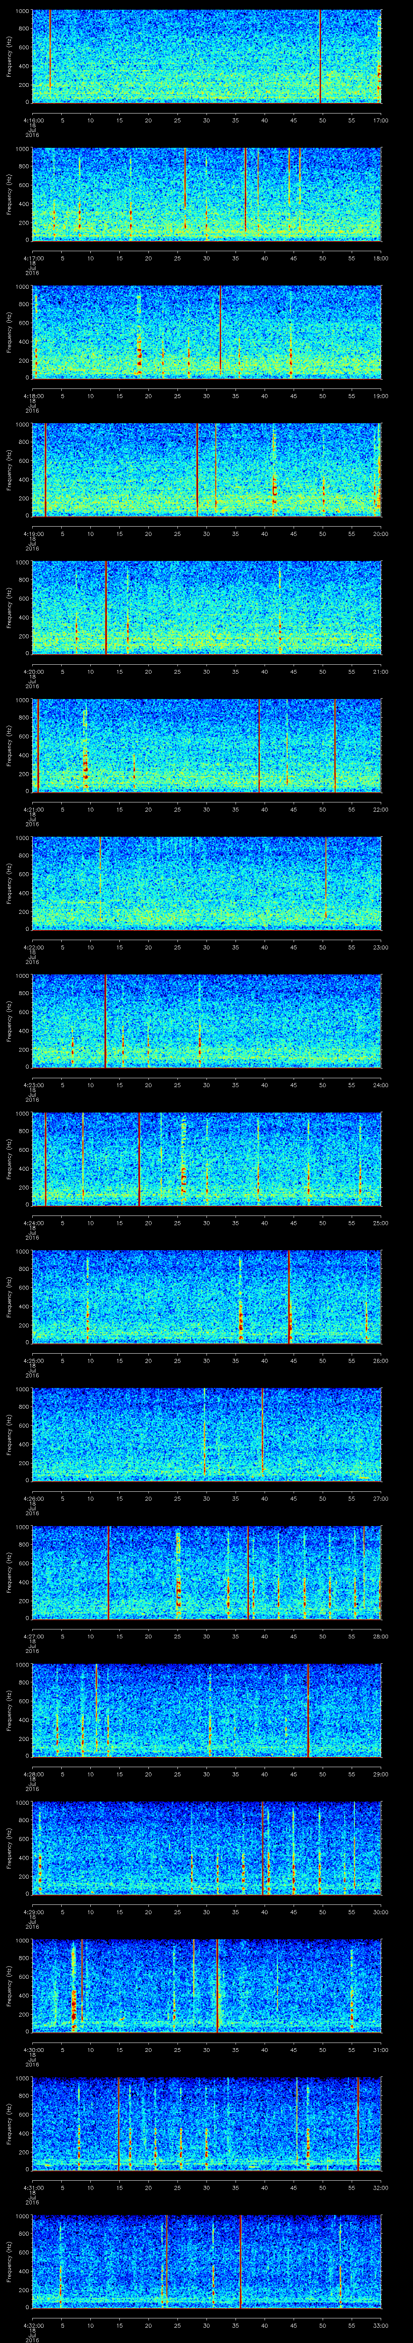Select the spectrogram panel starting at 4:20:00
Screen dimensions: 413x2343
tap(207, 608)
